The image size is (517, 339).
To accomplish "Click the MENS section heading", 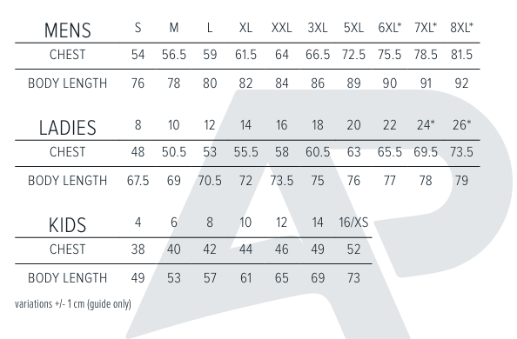I will (68, 30).
